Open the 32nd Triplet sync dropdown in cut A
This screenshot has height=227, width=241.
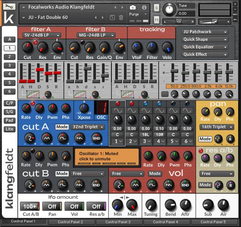click(88, 127)
